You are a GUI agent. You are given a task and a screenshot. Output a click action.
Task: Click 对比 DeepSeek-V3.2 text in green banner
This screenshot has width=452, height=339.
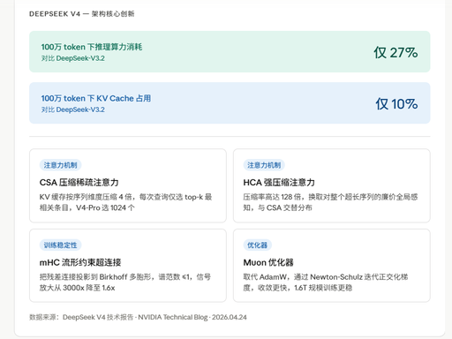73,58
